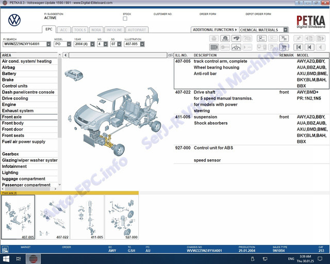Open the YEAR dropdown showing 2004 (4)
Image resolution: width=330 pixels, height=264 pixels.
[92, 44]
